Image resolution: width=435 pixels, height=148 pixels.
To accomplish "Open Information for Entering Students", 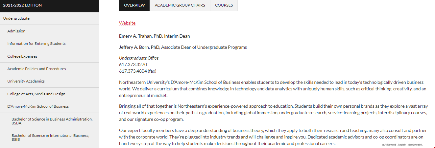I will (x=49, y=44).
